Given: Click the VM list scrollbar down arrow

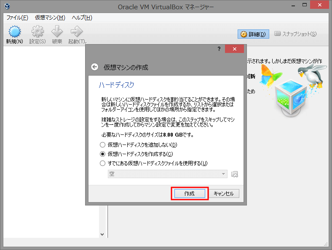Looking at the screenshot, I should 102,234.
